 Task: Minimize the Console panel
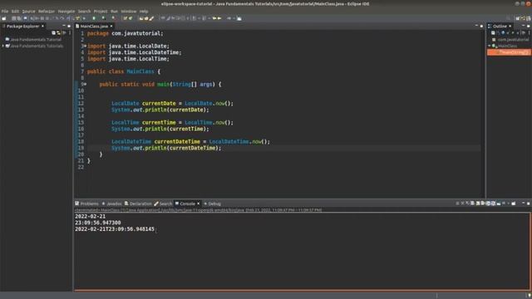523,203
